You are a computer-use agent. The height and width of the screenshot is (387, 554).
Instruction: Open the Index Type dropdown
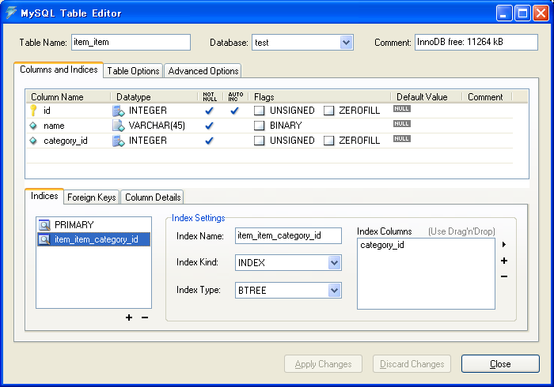pyautogui.click(x=334, y=291)
